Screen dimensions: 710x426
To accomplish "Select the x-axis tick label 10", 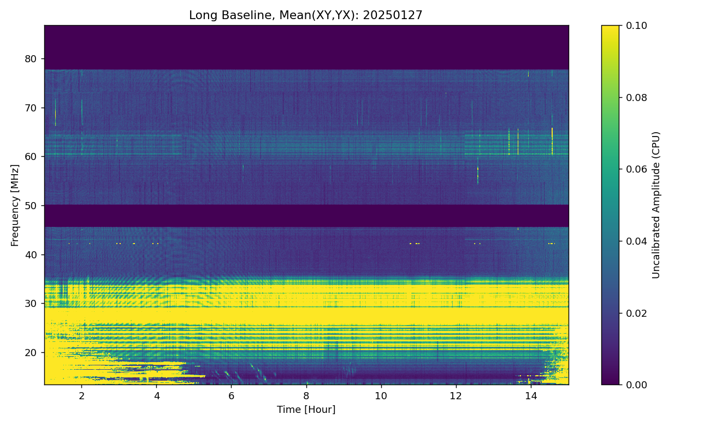I will coord(381,395).
